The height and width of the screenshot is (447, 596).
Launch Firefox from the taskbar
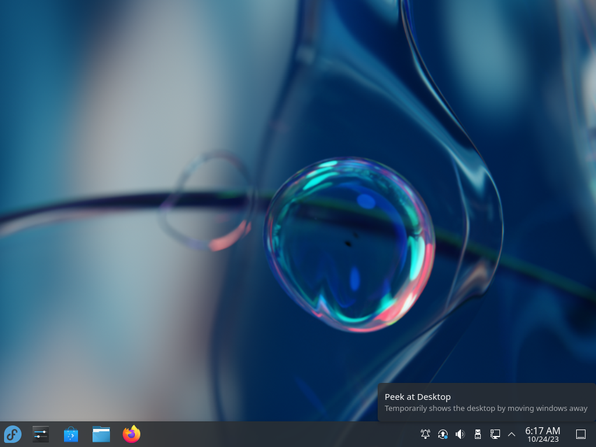point(132,434)
